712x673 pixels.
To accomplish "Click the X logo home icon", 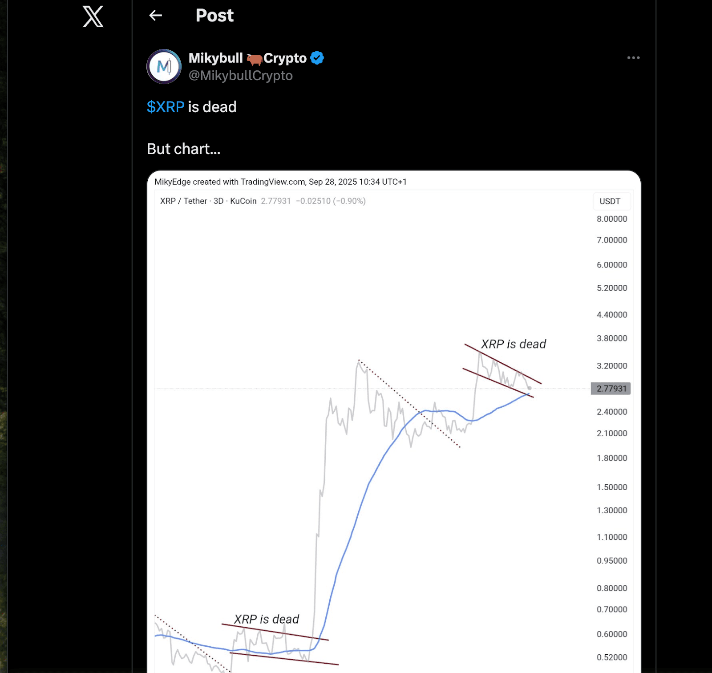I will [x=93, y=16].
